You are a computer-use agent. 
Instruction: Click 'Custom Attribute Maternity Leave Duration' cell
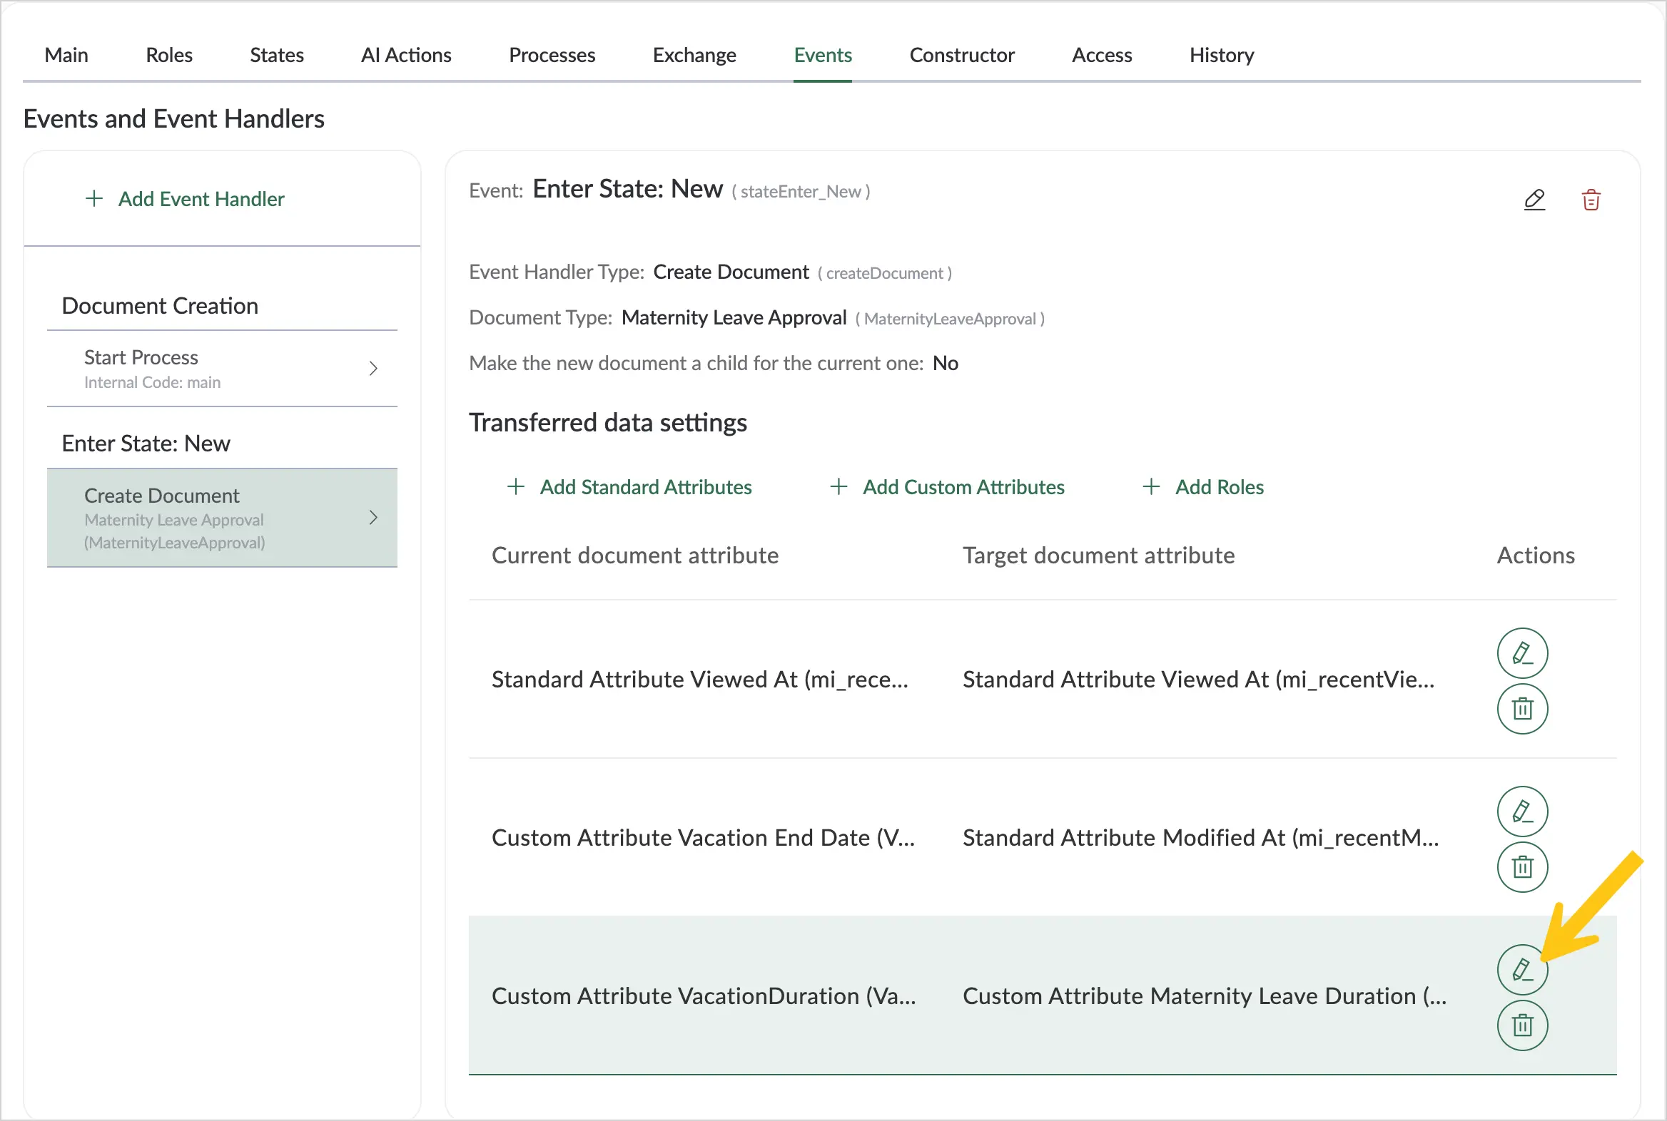click(1205, 996)
